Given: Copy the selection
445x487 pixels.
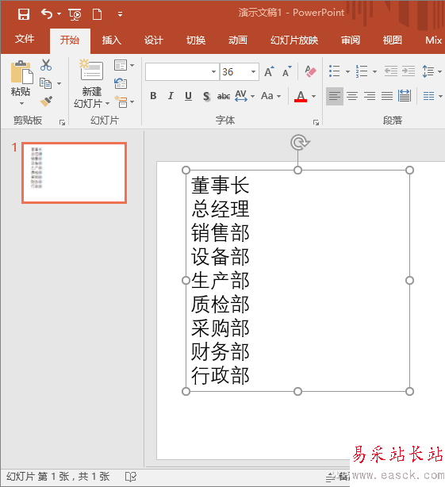Looking at the screenshot, I should pyautogui.click(x=45, y=83).
